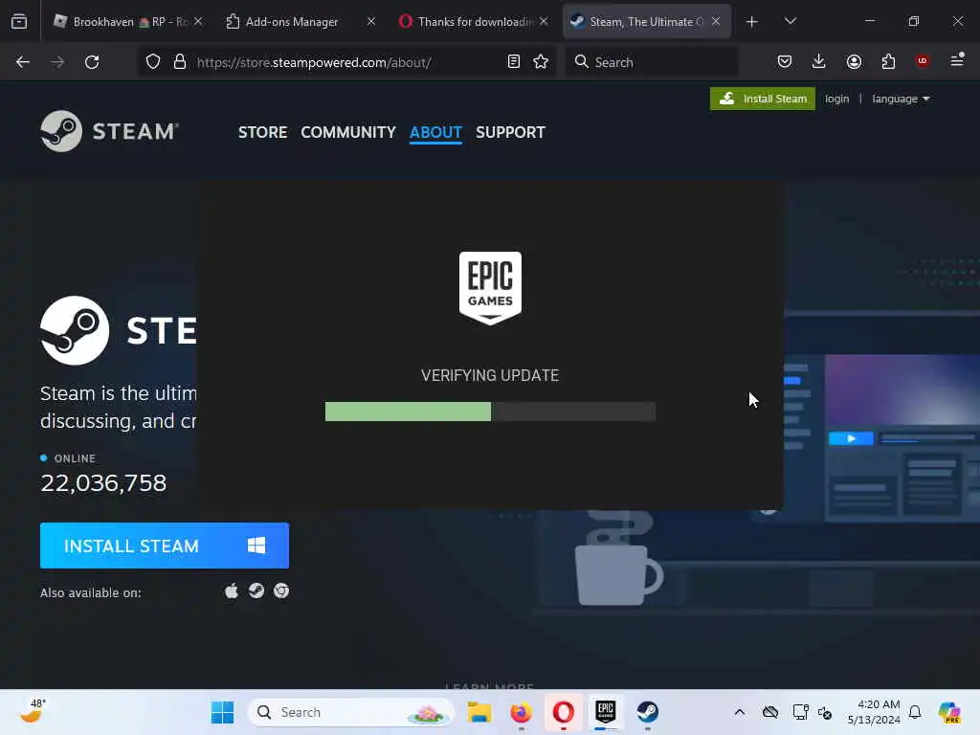
Task: Open the muted volume tray icon
Action: [824, 712]
